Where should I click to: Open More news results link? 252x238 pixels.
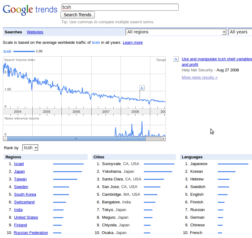coord(199,77)
